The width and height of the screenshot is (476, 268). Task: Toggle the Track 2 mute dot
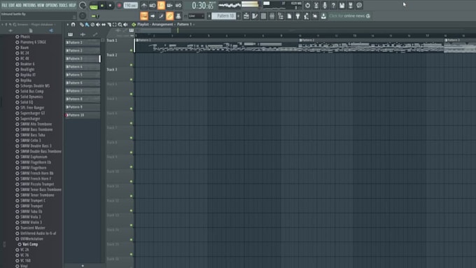coord(131,65)
